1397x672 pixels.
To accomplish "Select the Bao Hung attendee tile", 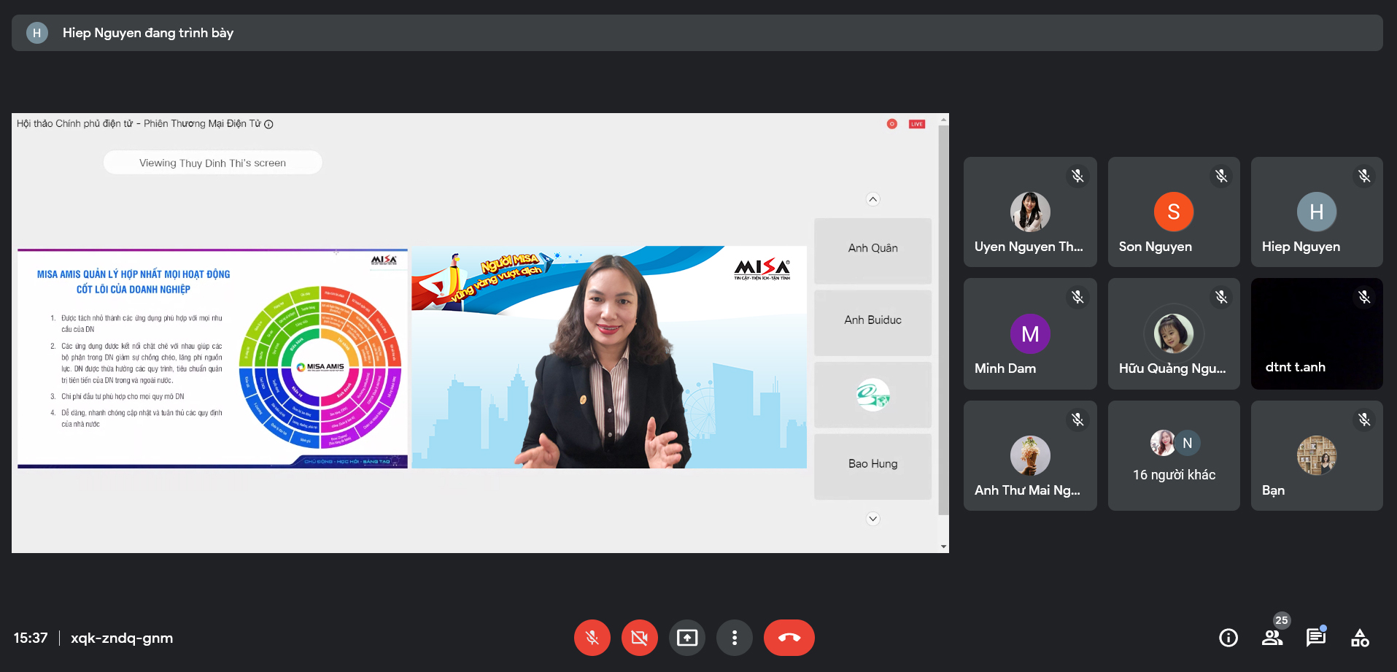I will coord(872,465).
